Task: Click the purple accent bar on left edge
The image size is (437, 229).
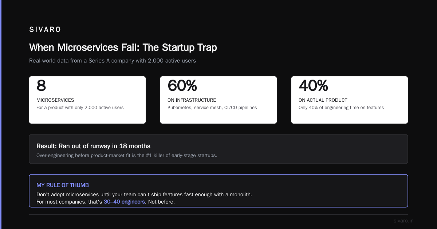Action: pos(1,114)
